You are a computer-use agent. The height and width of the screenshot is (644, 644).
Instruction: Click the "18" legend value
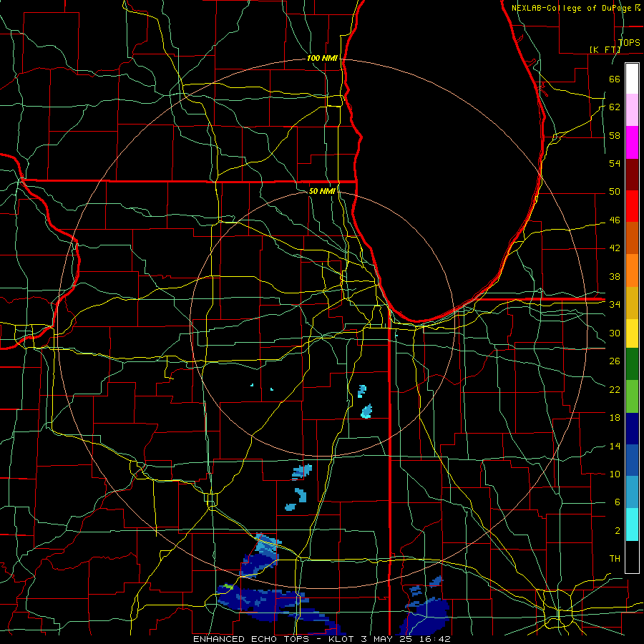pyautogui.click(x=615, y=418)
